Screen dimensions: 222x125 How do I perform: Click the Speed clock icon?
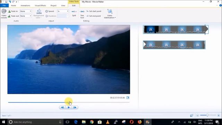pos(46,11)
